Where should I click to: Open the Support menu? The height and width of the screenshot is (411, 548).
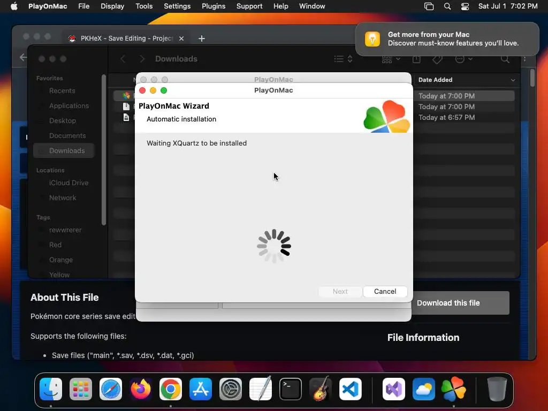click(x=249, y=6)
